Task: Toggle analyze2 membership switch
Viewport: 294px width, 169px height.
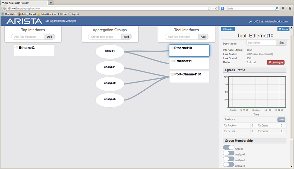Action: 229,159
